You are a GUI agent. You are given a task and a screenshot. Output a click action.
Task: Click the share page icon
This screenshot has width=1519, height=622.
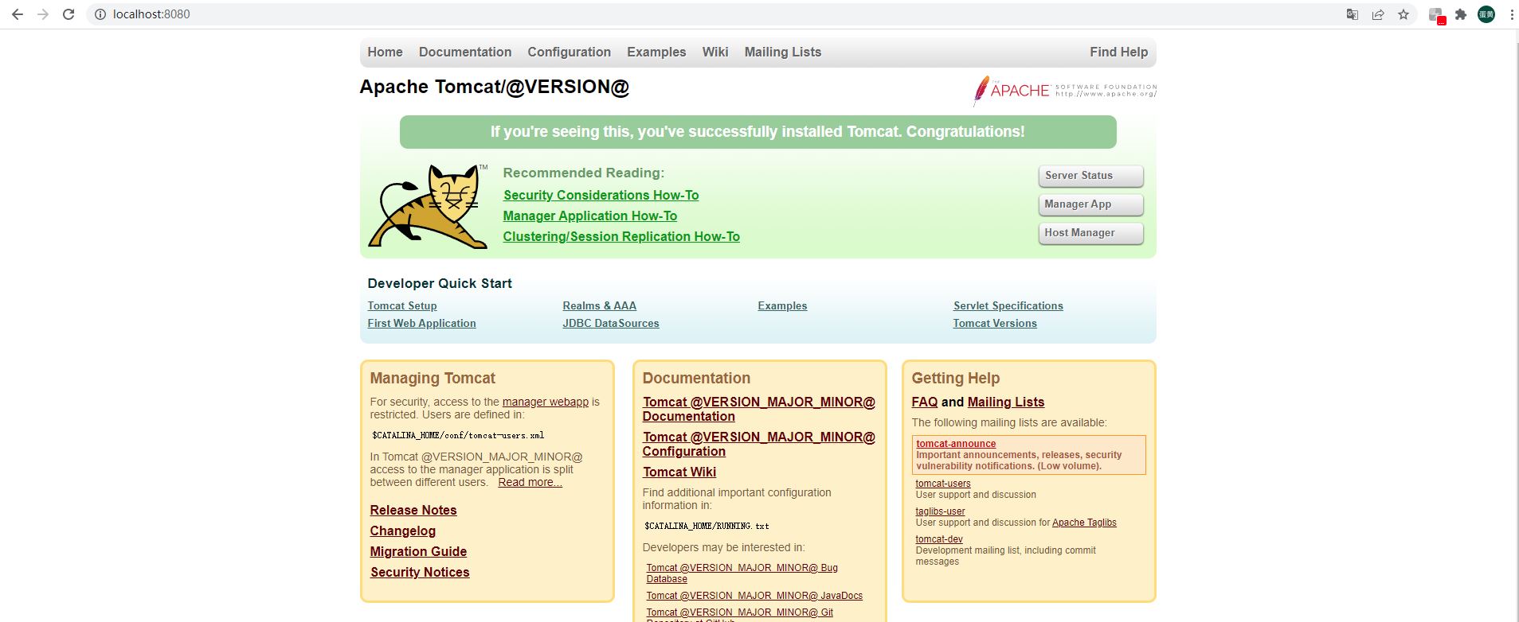pos(1378,14)
